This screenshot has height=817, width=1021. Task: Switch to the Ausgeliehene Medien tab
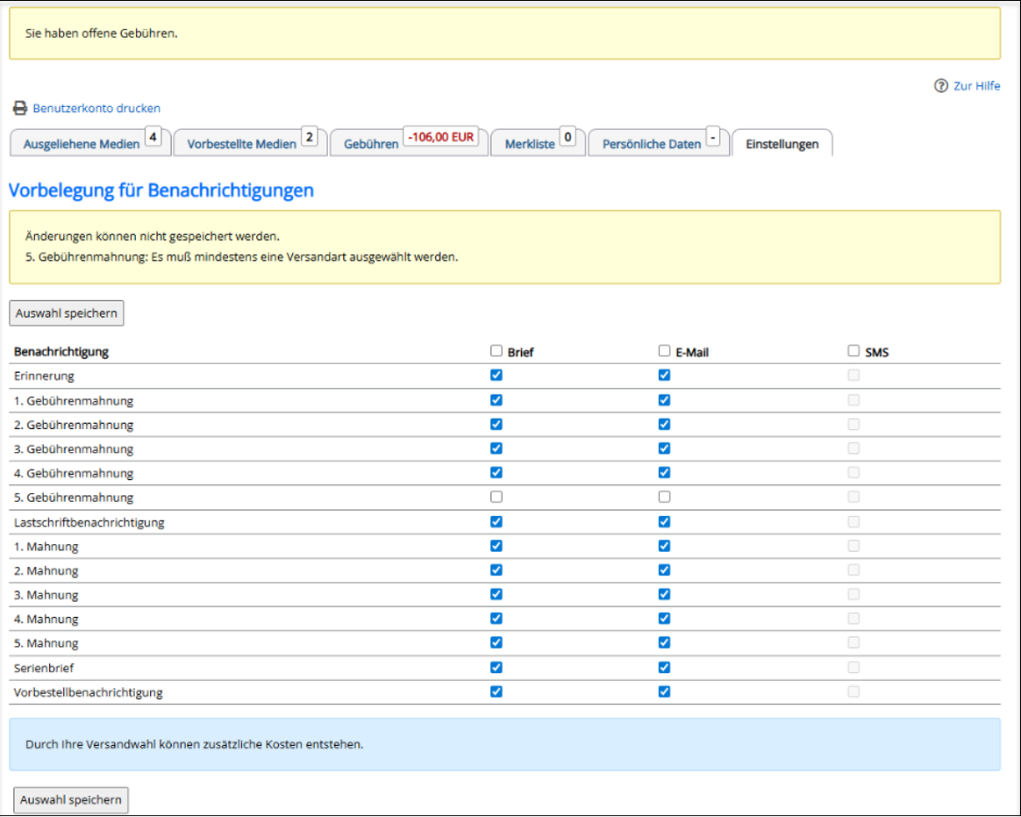tap(82, 144)
